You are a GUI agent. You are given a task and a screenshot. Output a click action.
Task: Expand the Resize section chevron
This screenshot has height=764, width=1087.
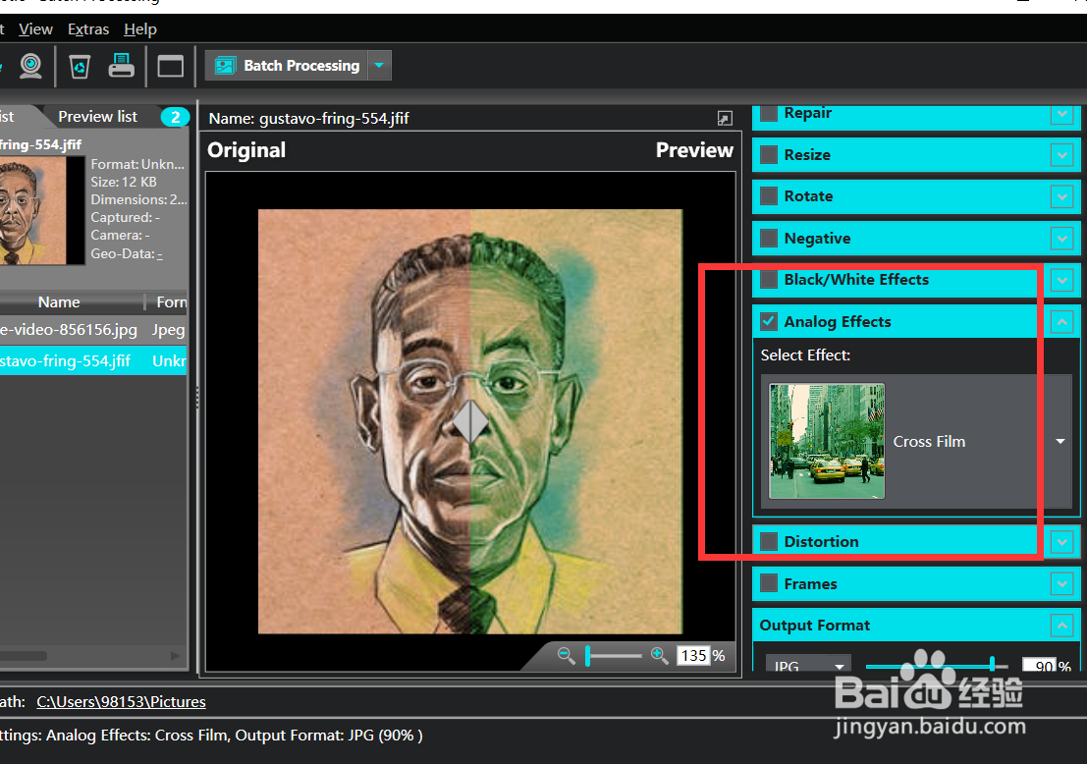tap(1062, 154)
